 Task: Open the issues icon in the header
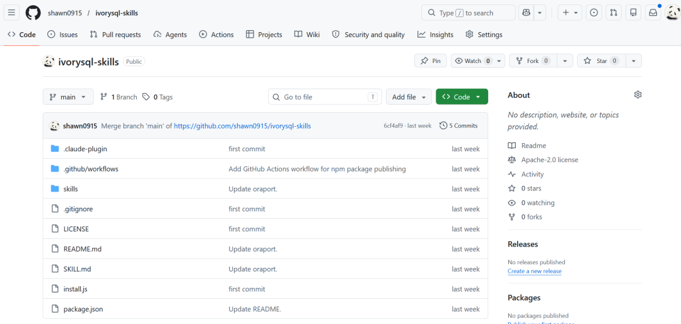pos(594,13)
